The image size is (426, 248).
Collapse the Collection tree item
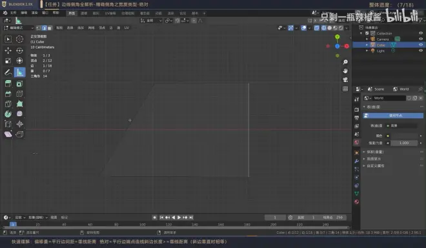(361, 33)
